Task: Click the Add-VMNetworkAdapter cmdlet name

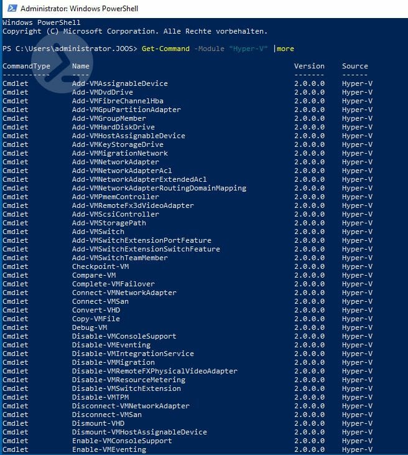Action: [x=116, y=162]
